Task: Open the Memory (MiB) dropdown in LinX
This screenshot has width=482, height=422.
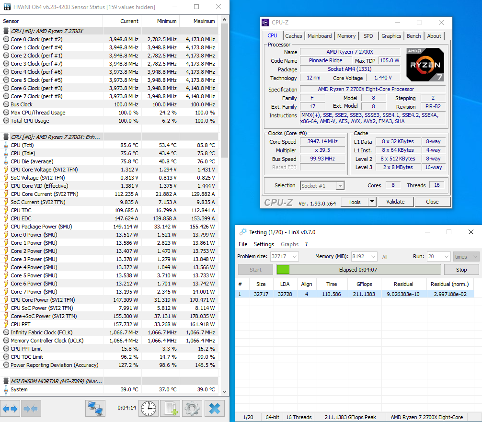Action: 373,256
